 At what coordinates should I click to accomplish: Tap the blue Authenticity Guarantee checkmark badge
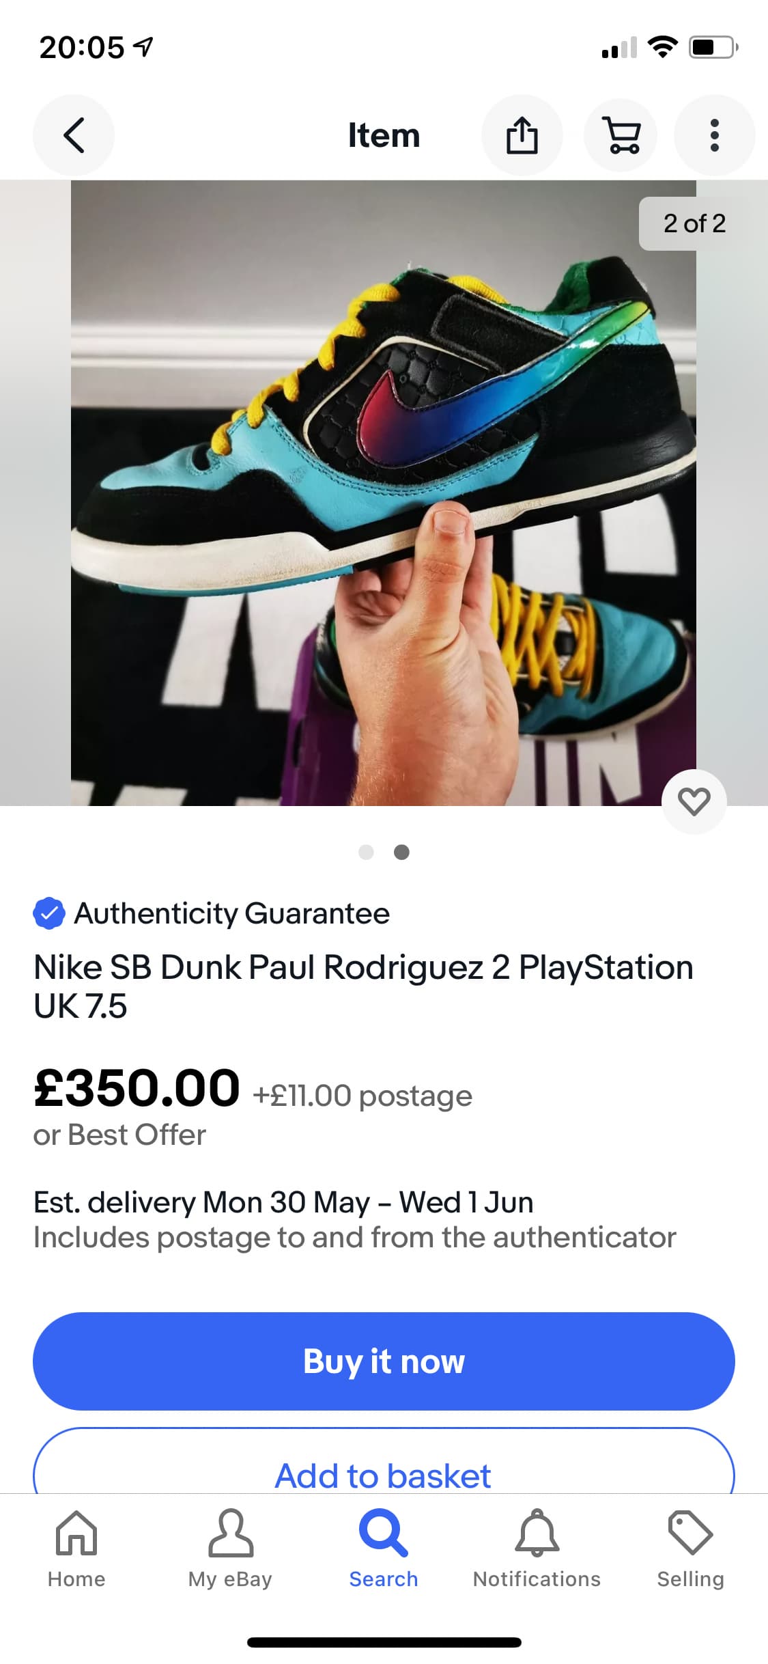point(49,914)
